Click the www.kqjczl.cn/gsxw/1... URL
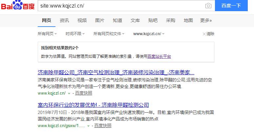The image size is (254, 134). pyautogui.click(x=61, y=126)
